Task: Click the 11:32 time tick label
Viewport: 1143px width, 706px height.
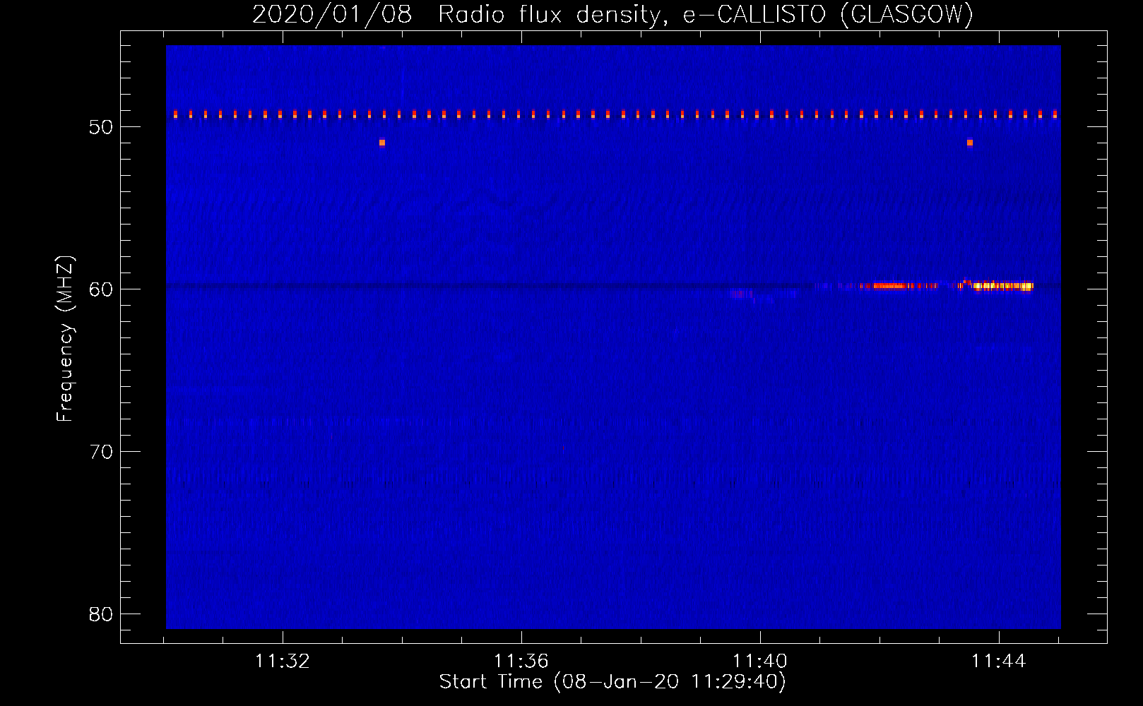Action: 283,662
